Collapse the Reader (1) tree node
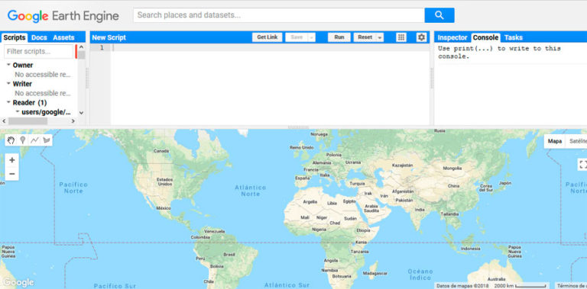 click(x=8, y=102)
